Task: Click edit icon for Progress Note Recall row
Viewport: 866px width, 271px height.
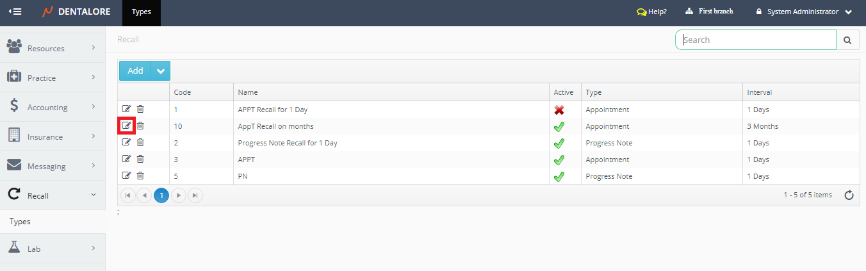Action: click(126, 143)
